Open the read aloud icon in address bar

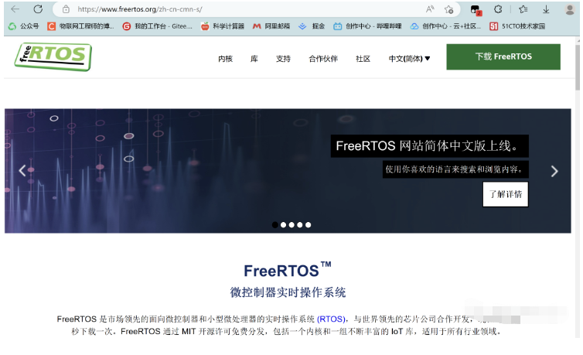click(x=430, y=9)
